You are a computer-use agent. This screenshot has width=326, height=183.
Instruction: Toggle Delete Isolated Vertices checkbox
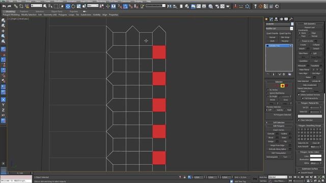pyautogui.click(x=299, y=95)
